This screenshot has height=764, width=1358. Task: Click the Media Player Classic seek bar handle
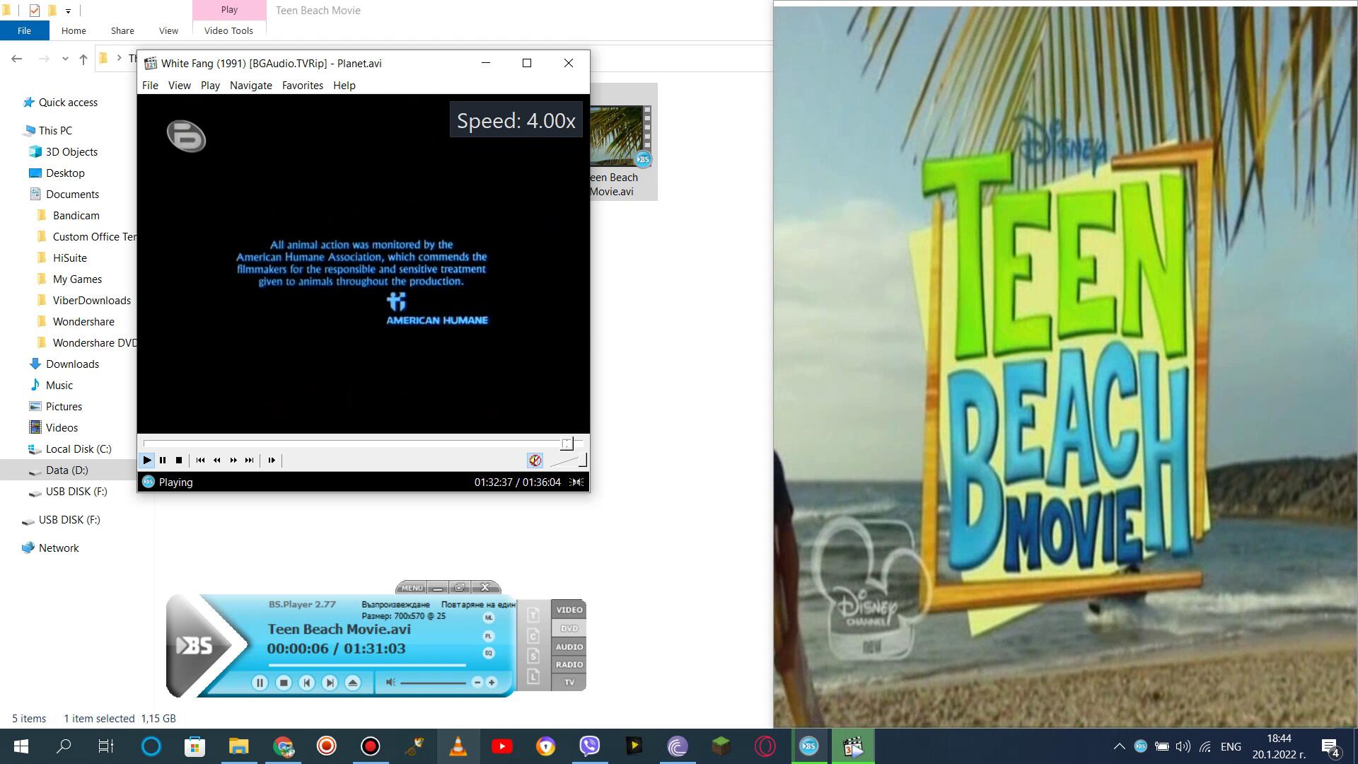pos(567,444)
